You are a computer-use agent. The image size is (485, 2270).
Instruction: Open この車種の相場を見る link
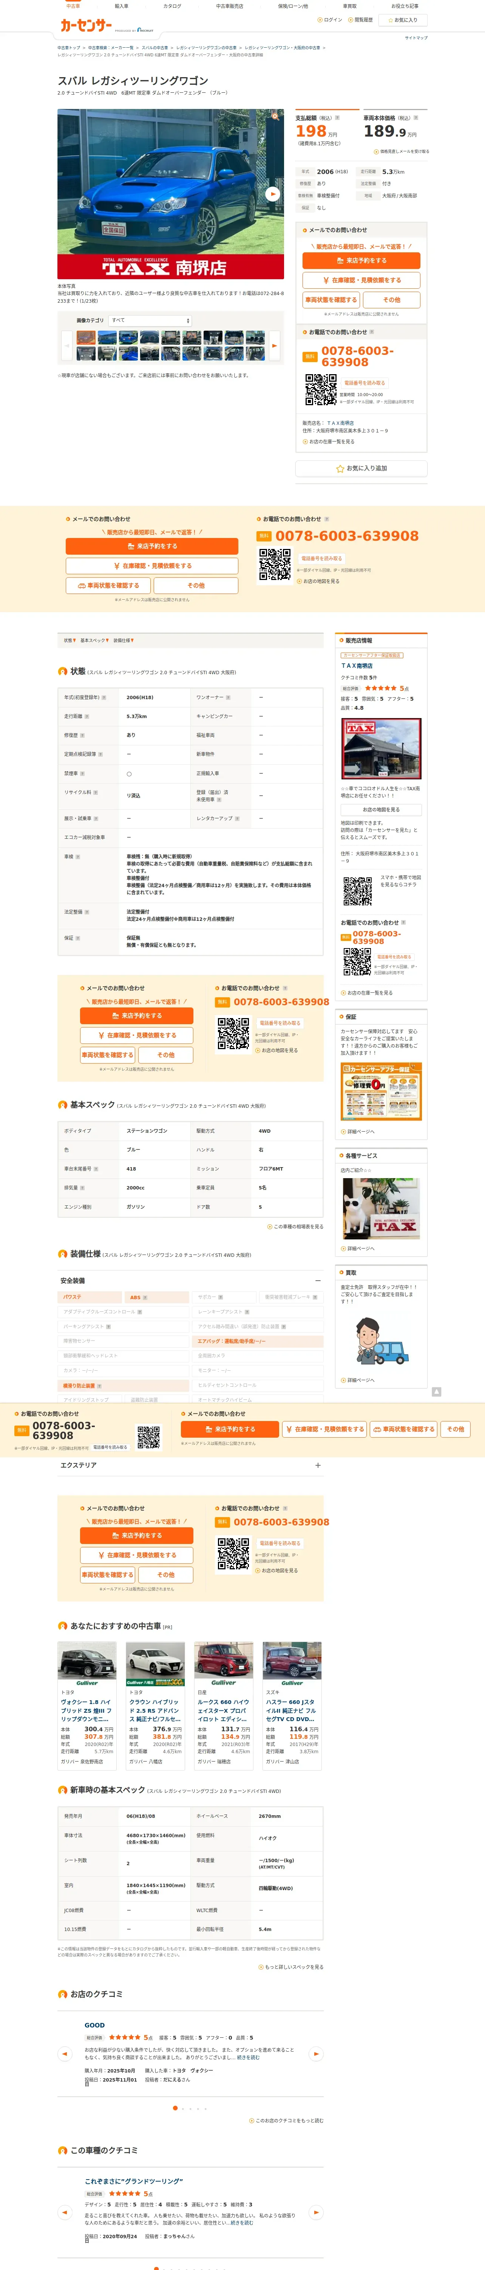[x=296, y=1227]
